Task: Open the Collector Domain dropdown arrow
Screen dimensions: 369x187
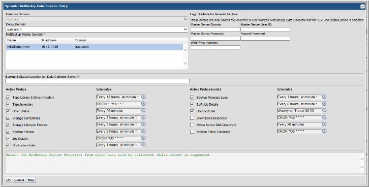Action: tap(186, 19)
